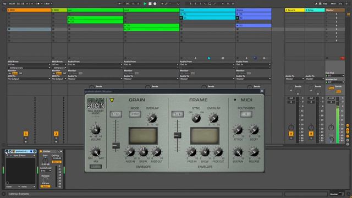The width and height of the screenshot is (352, 198).
Task: Toggle the track 2 activator button
Action: tap(56, 134)
